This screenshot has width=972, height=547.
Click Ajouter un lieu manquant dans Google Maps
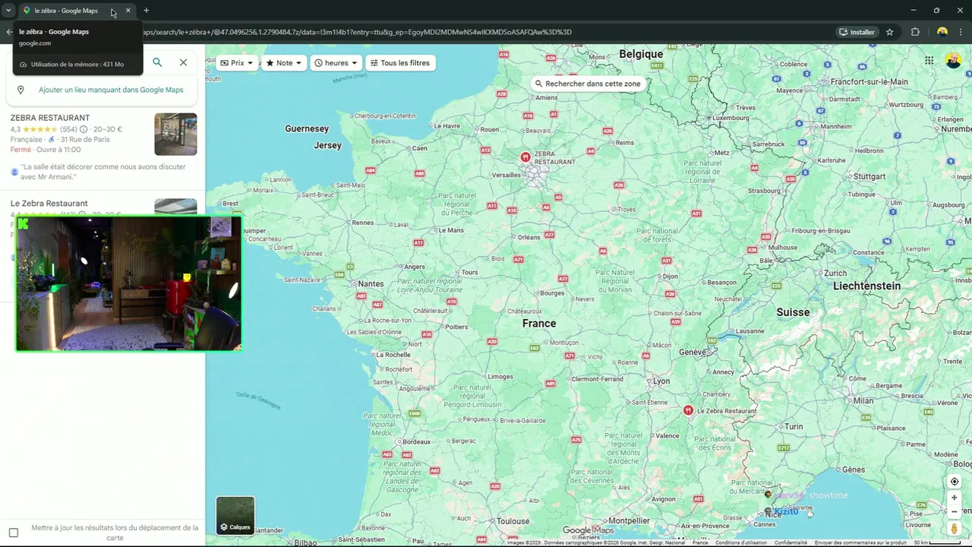(x=111, y=90)
